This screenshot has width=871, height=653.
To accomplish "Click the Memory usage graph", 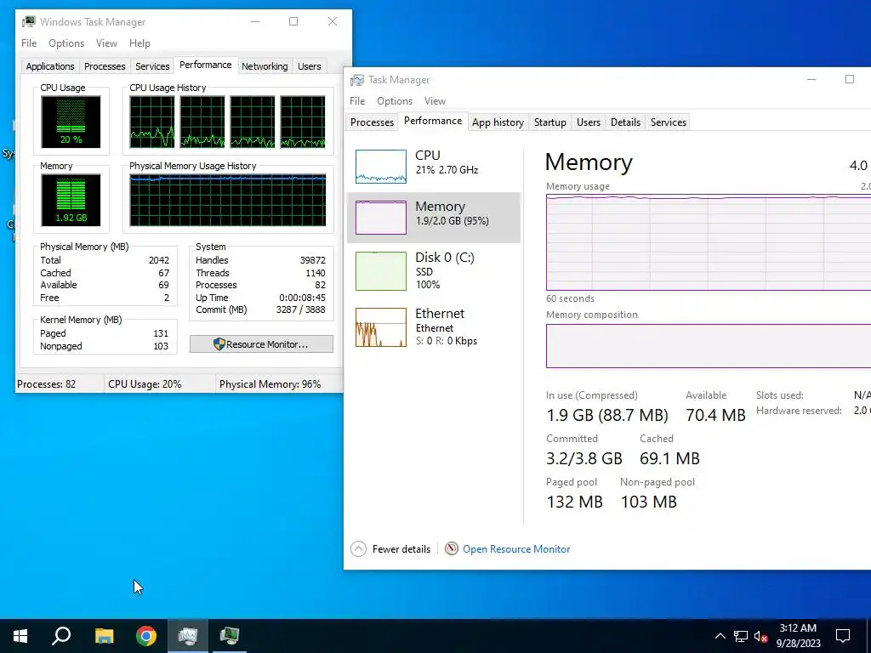I will [709, 242].
